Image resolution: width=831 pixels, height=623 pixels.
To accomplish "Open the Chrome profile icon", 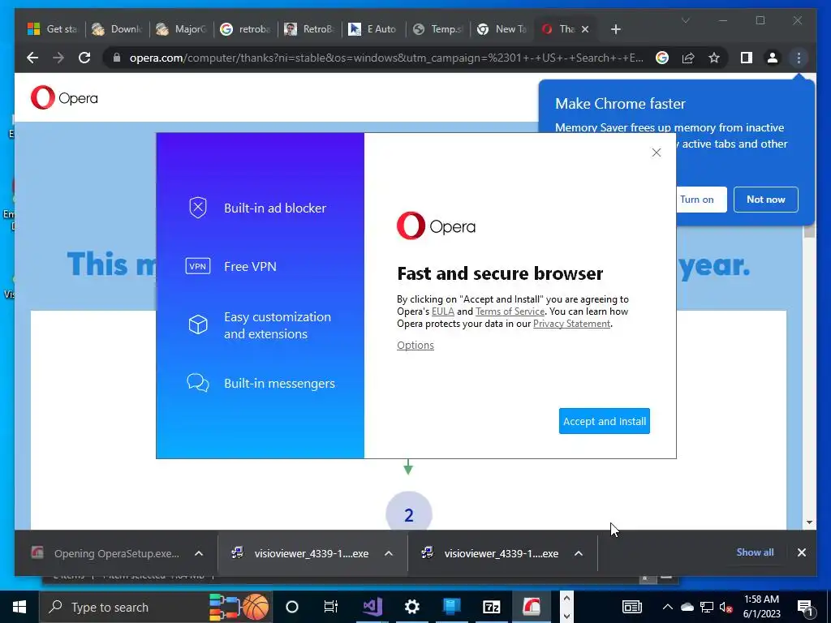I will (773, 58).
